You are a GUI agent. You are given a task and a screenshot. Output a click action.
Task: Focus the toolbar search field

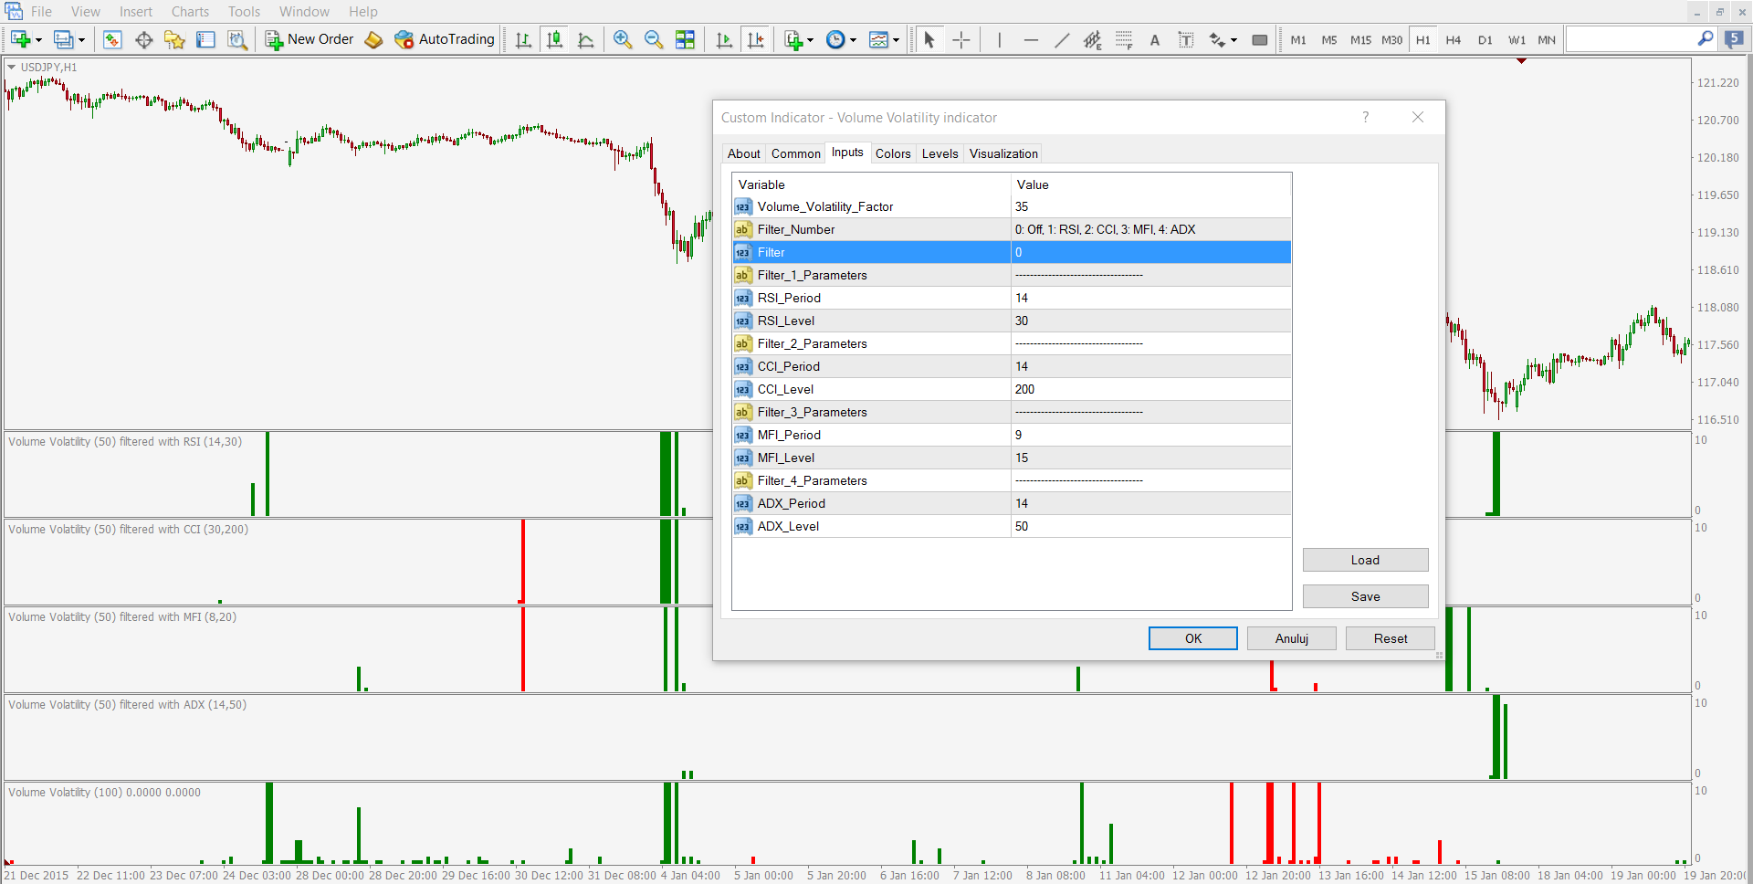click(1631, 39)
